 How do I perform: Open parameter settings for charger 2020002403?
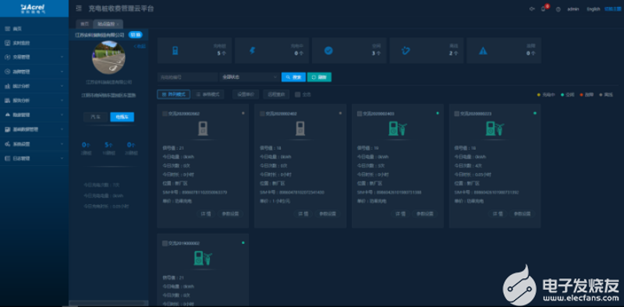(x=424, y=213)
